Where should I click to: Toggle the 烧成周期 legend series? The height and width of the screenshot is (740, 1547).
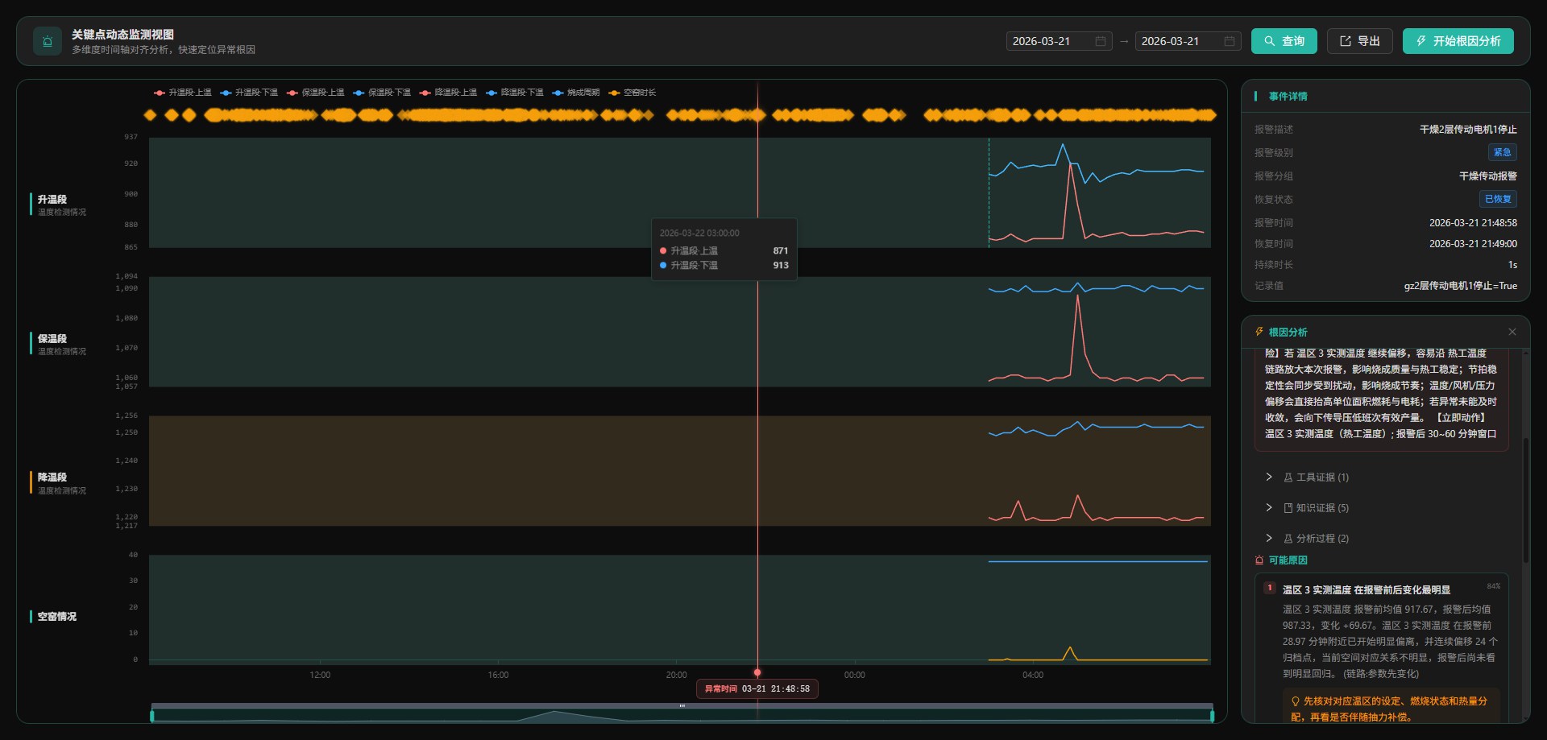point(576,93)
